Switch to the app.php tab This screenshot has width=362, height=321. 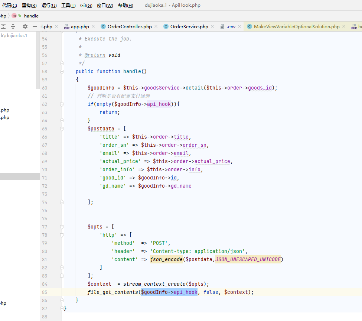pos(80,27)
